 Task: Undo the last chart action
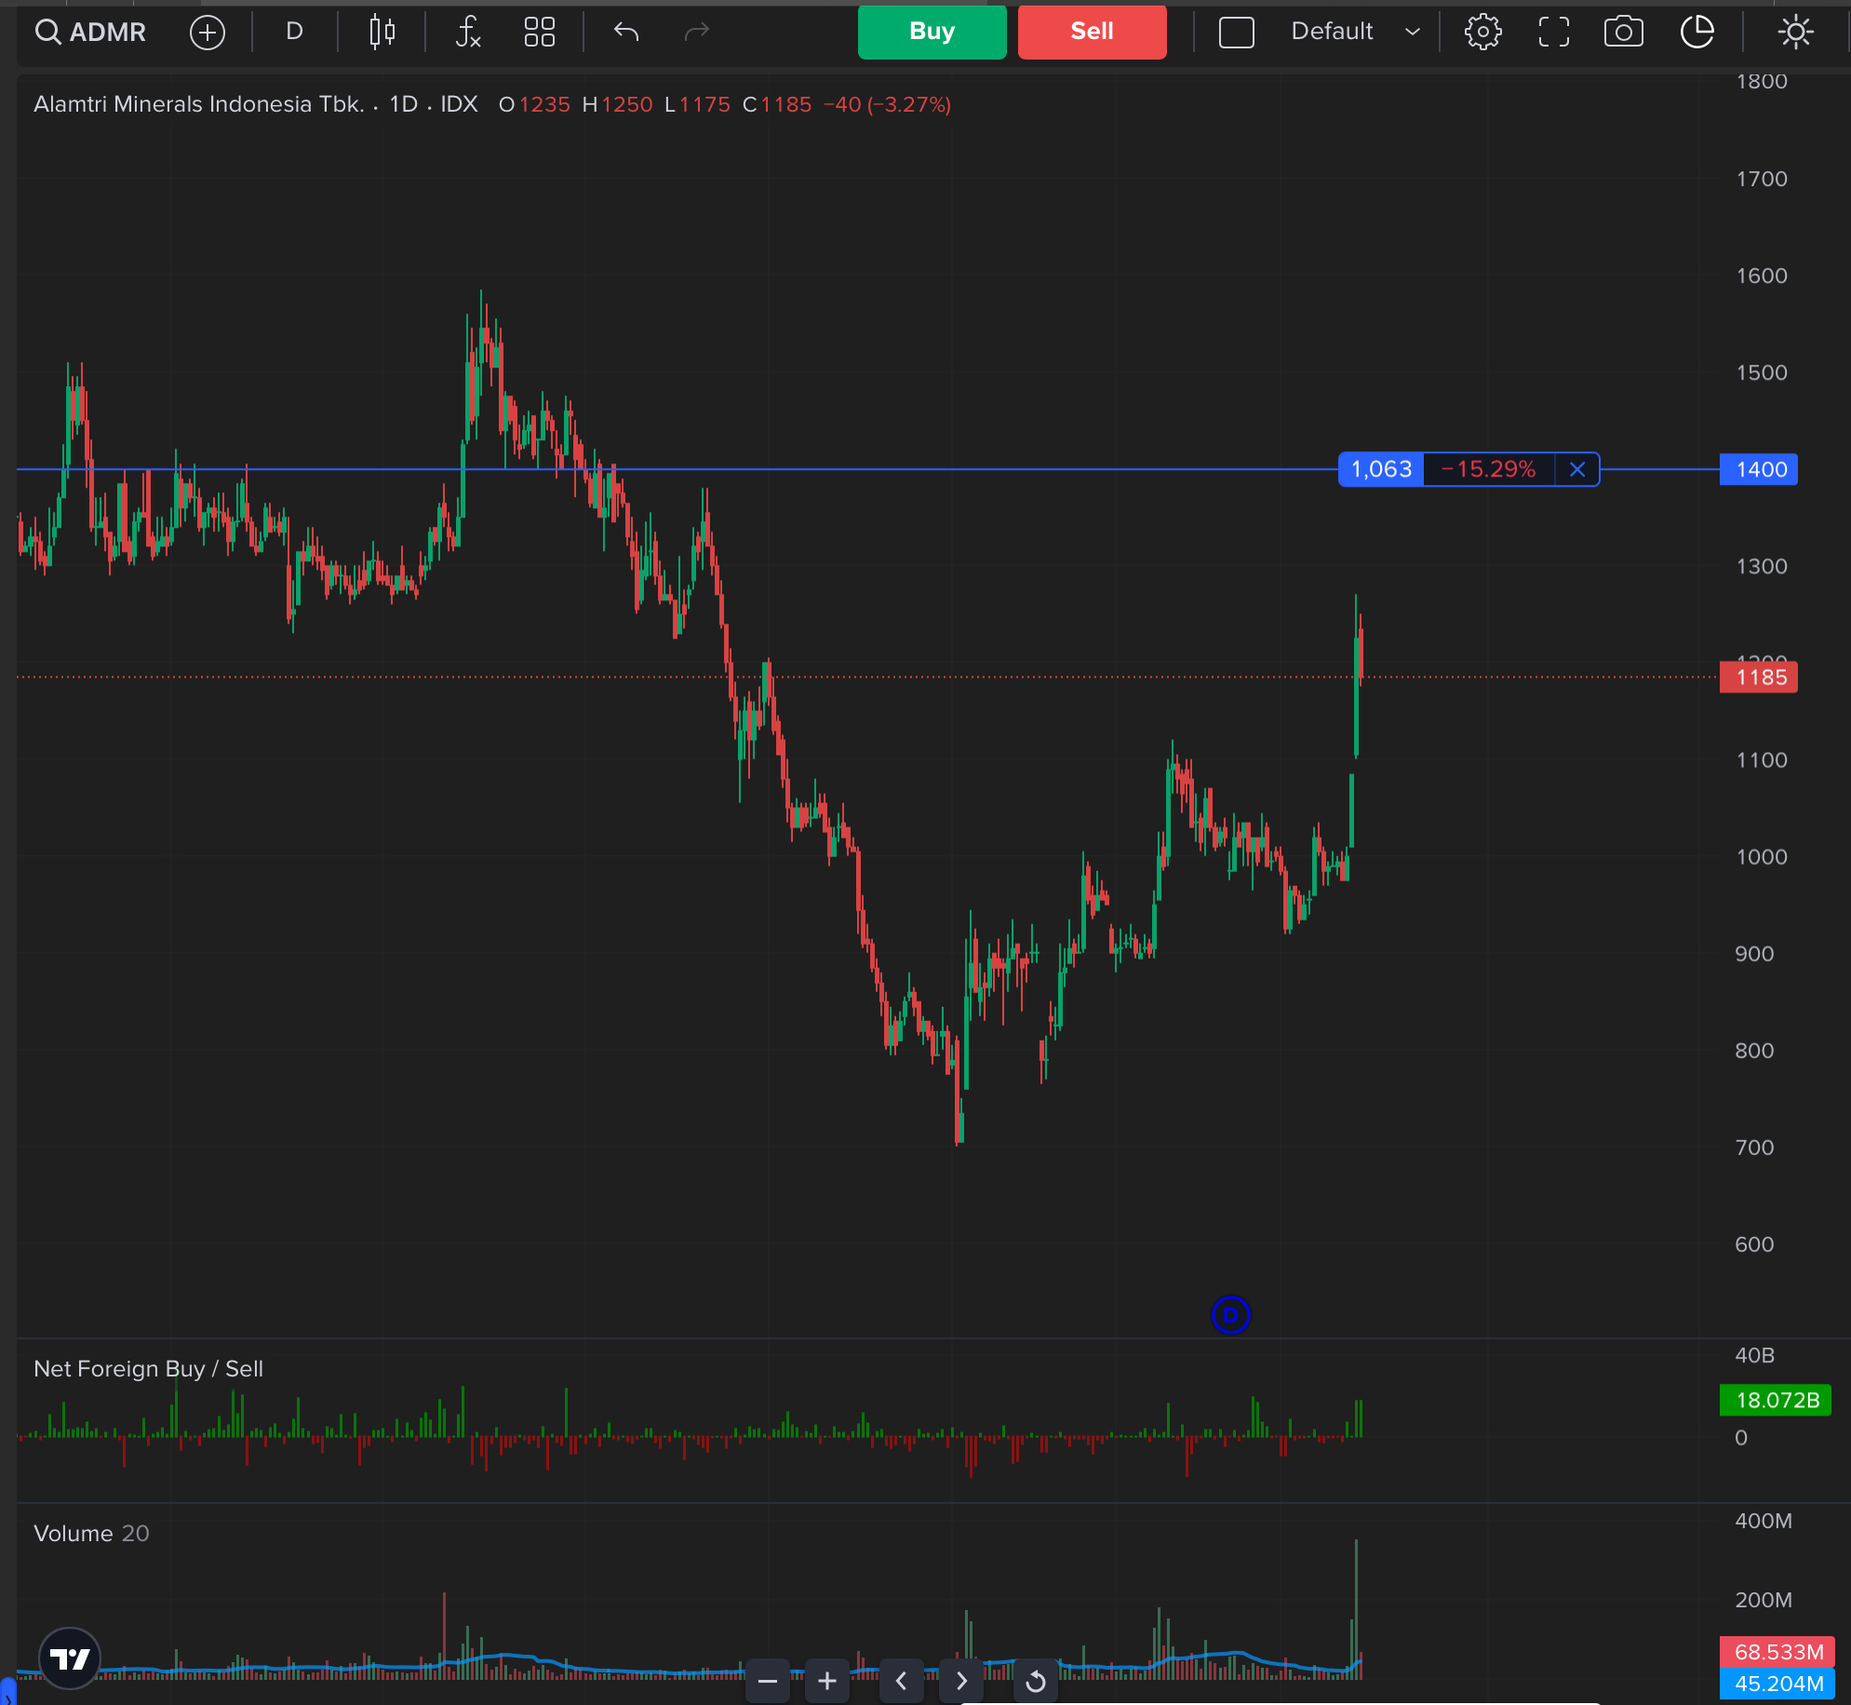coord(626,33)
